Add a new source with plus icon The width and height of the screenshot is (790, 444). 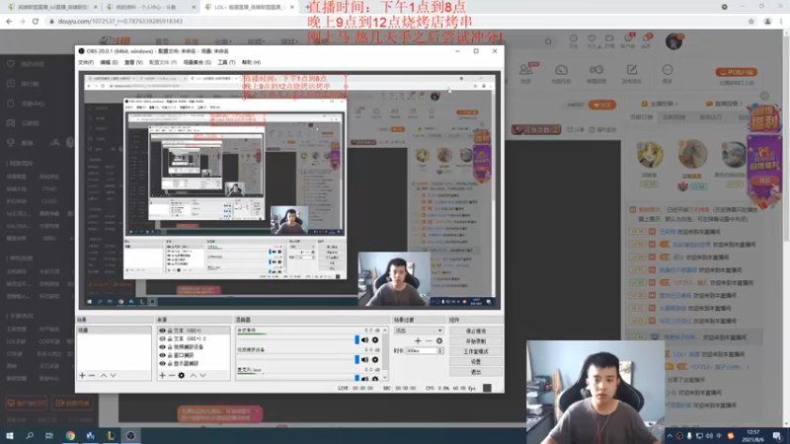coord(162,375)
